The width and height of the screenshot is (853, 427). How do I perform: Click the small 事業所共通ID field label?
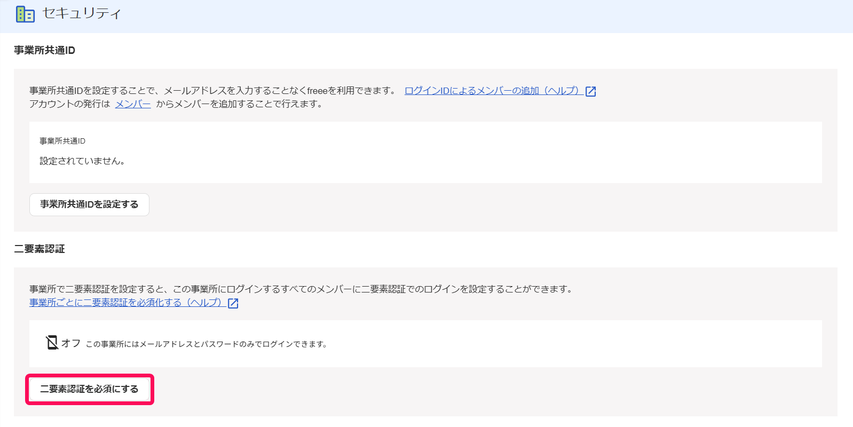(62, 141)
